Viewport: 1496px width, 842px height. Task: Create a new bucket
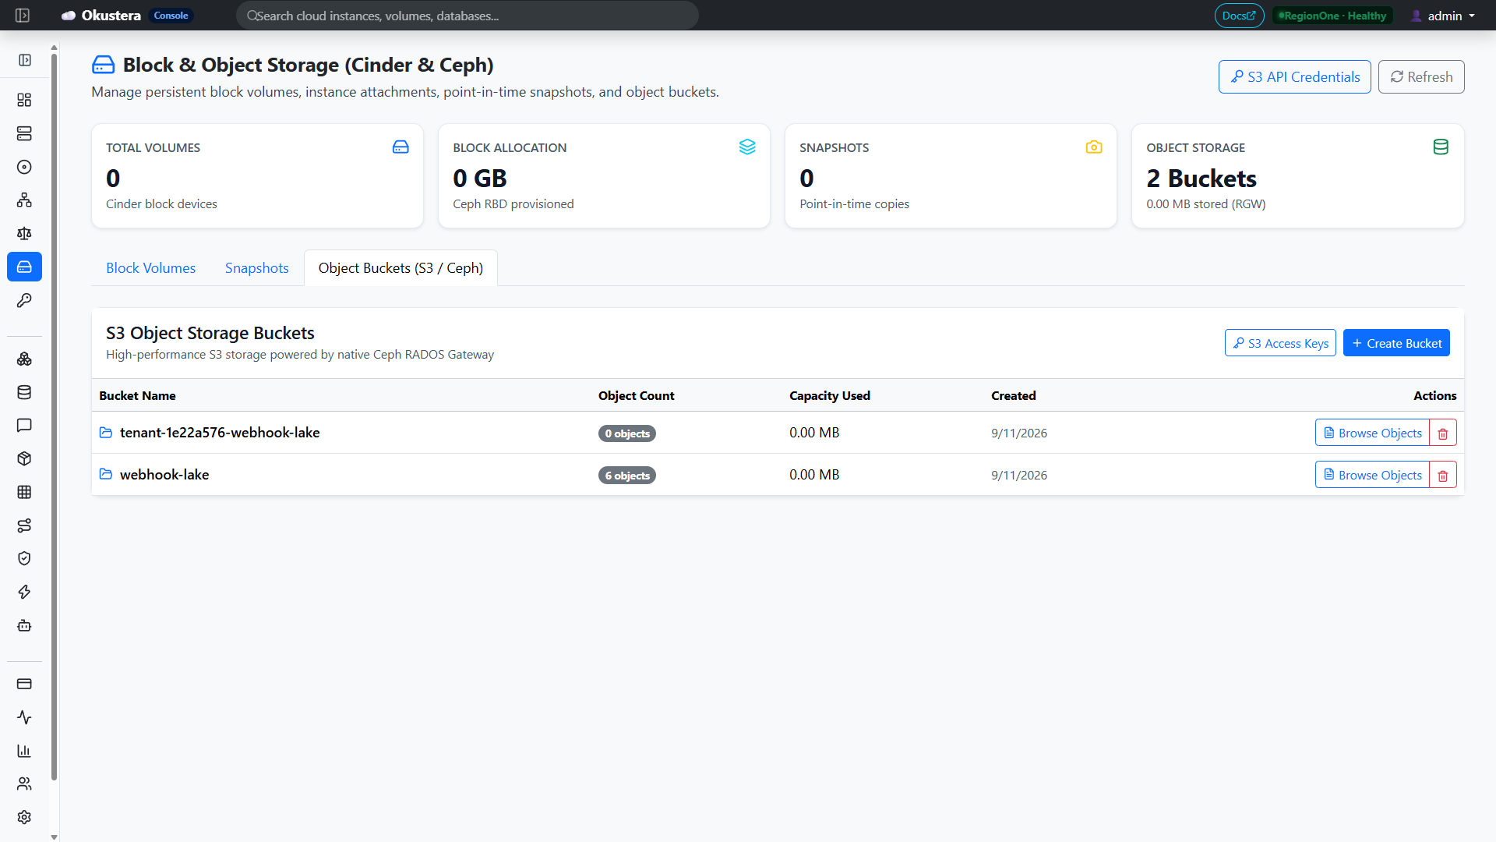[1396, 343]
